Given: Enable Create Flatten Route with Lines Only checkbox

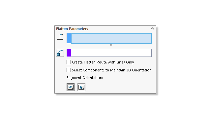Looking at the screenshot, I should click(69, 62).
